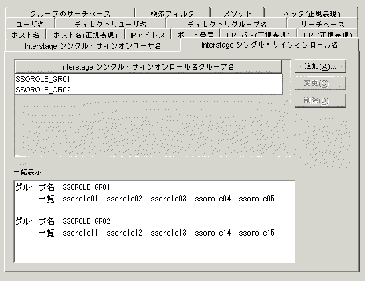365x281 pixels.
Task: Click ssorole15 in the list display
Action: 257,233
